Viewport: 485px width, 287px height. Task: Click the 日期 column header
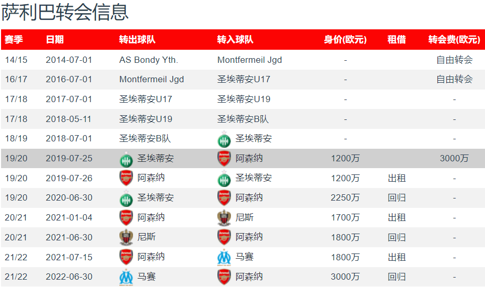[55, 40]
